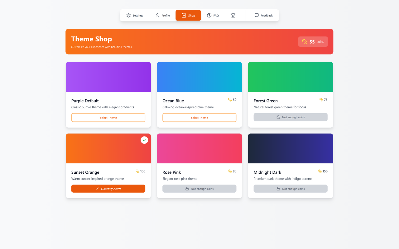
Task: Click the Ocean Blue gradient preview
Action: coord(199,77)
